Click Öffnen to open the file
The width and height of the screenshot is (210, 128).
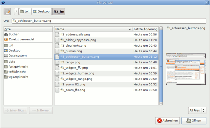tap(194, 121)
